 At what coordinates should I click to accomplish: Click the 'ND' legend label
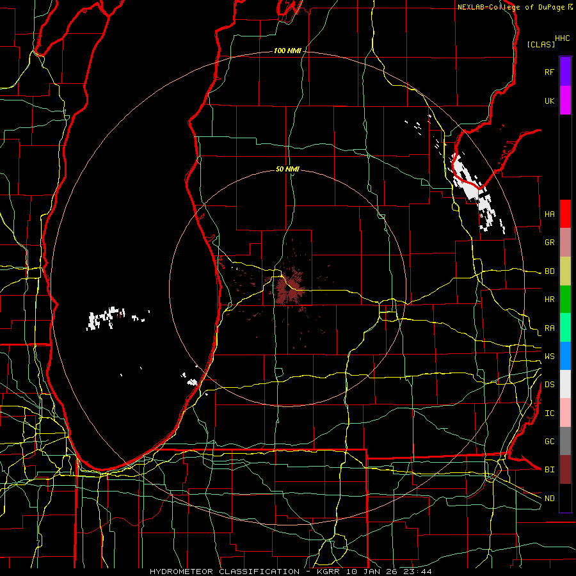point(549,498)
